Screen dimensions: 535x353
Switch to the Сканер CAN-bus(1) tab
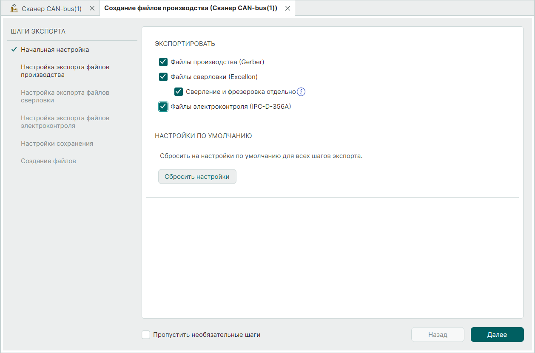click(51, 8)
